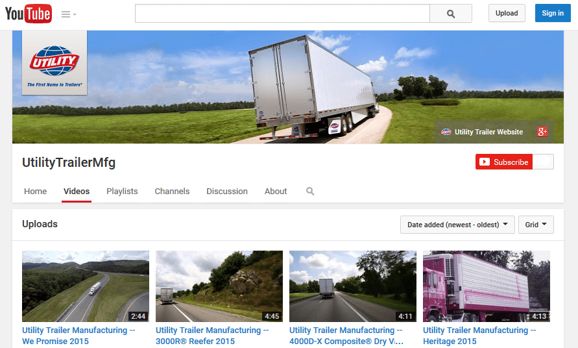Open the Discussion tab

click(x=226, y=191)
